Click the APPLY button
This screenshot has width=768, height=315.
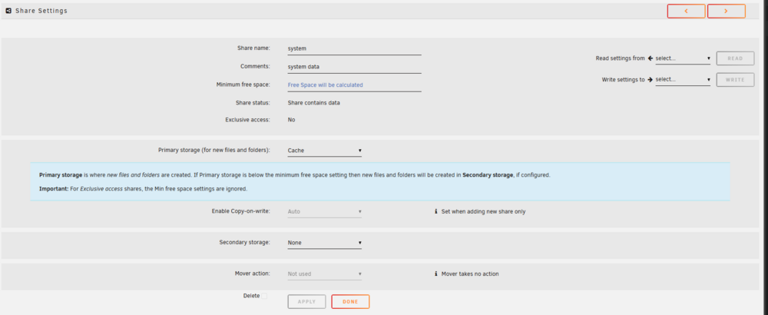(306, 302)
